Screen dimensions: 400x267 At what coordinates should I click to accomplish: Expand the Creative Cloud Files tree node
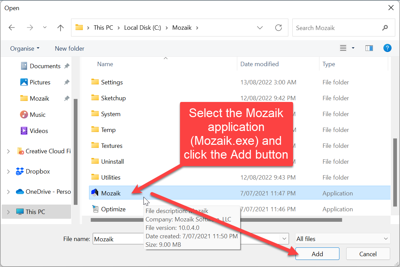point(8,152)
